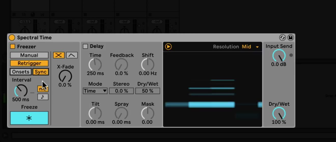This screenshot has height=142, width=336.
Task: Open the Resolution Mid dropdown
Action: (x=250, y=47)
